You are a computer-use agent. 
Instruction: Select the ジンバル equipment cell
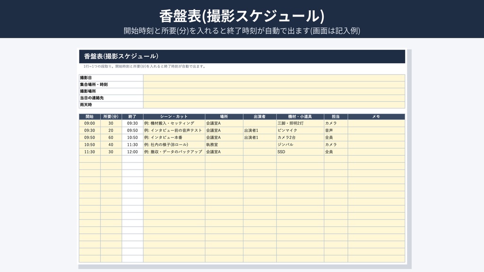click(x=300, y=144)
